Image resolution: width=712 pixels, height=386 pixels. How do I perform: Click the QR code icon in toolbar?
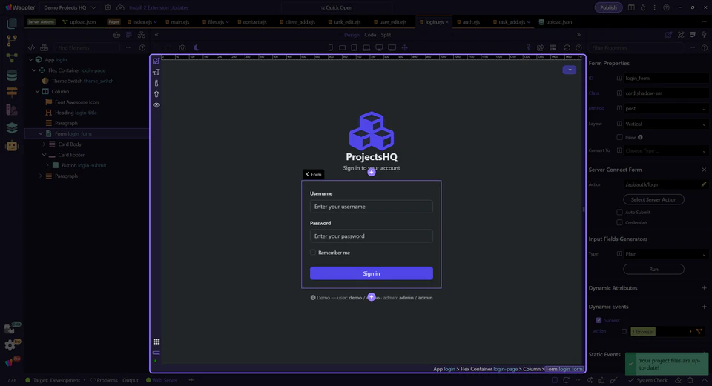coord(553,47)
